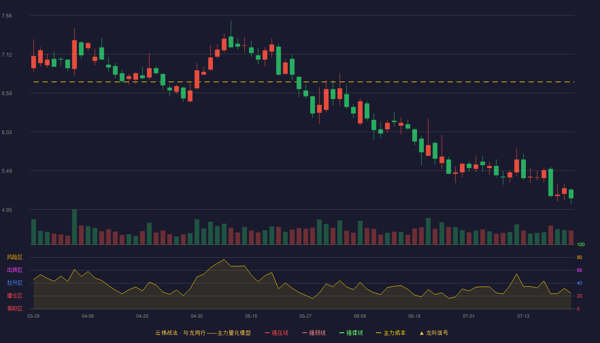The image size is (600, 343).
Task: Click the 07-13 date axis label
Action: [x=523, y=316]
